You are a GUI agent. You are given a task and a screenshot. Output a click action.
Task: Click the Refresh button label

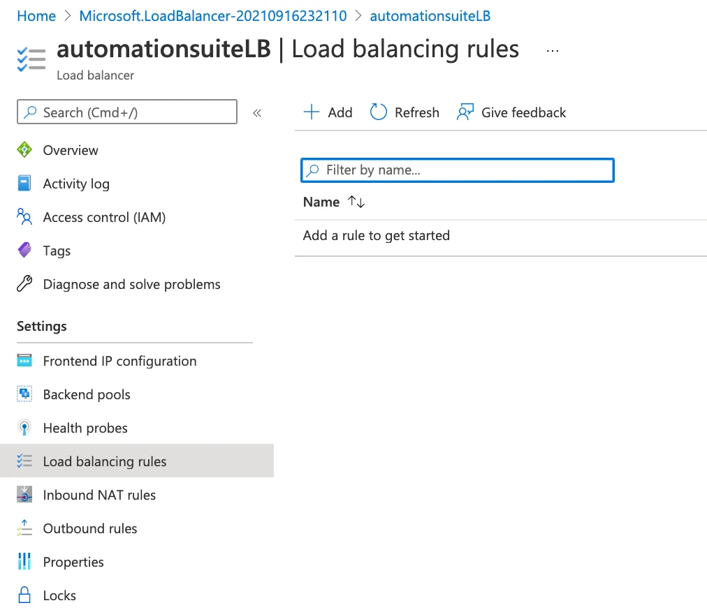tap(416, 112)
